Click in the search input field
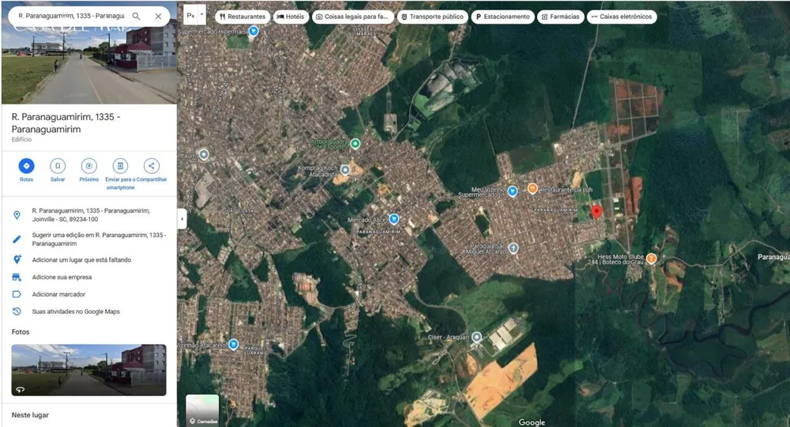 coord(70,16)
